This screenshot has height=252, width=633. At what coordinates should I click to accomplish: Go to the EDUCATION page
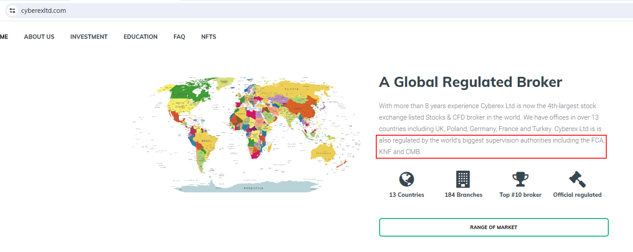[x=140, y=37]
